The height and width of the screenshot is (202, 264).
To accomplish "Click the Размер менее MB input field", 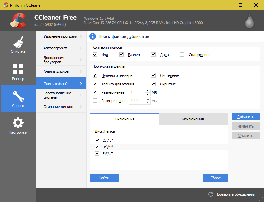I will (137, 92).
